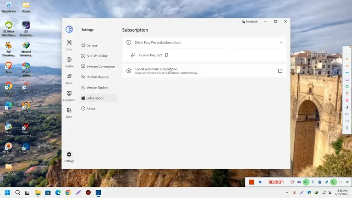Toggle recorder microphone
This screenshot has height=198, width=352.
pyautogui.click(x=313, y=182)
